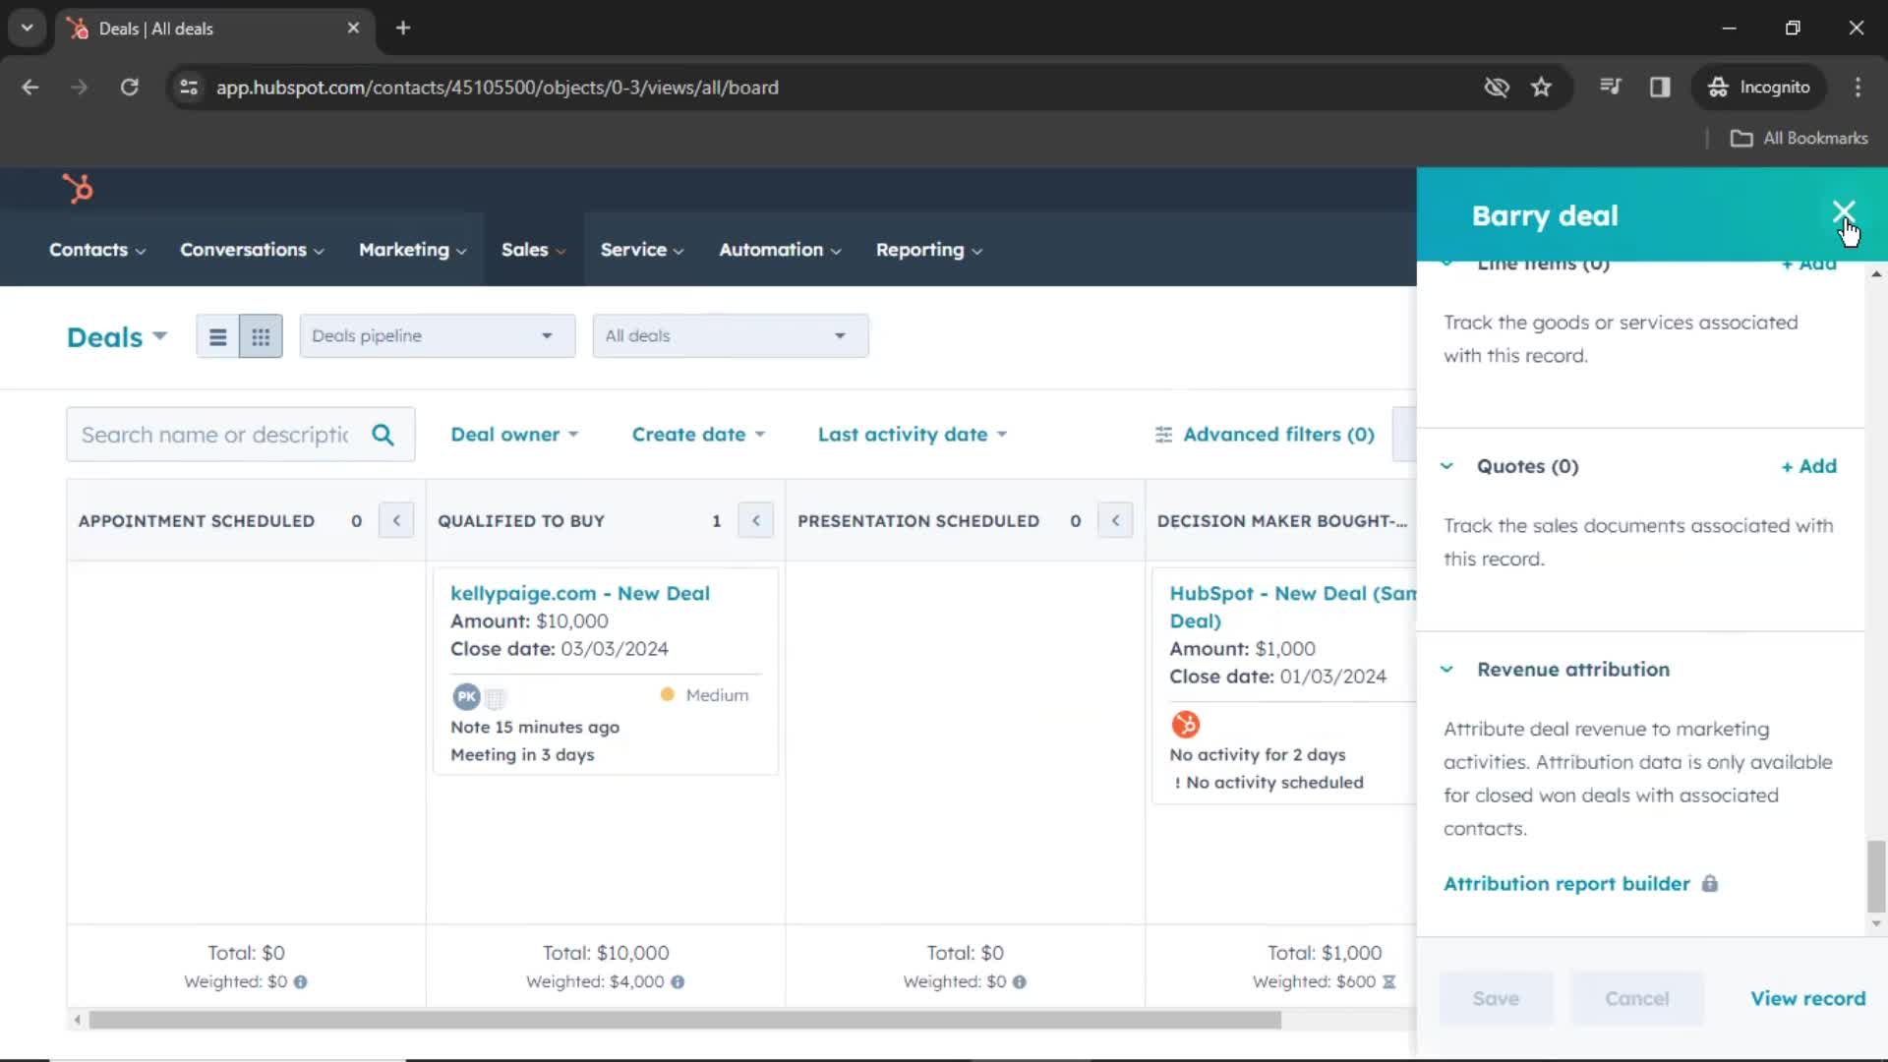Open the Deals pipeline dropdown
1888x1062 pixels.
click(435, 336)
